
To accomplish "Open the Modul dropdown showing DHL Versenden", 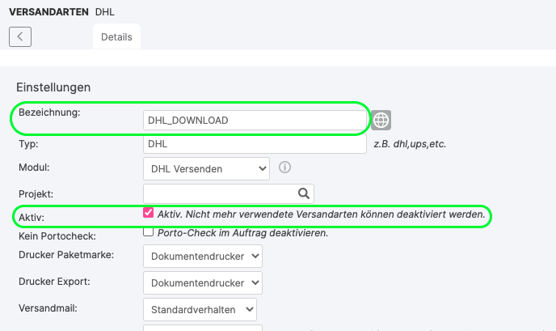I will coord(206,168).
